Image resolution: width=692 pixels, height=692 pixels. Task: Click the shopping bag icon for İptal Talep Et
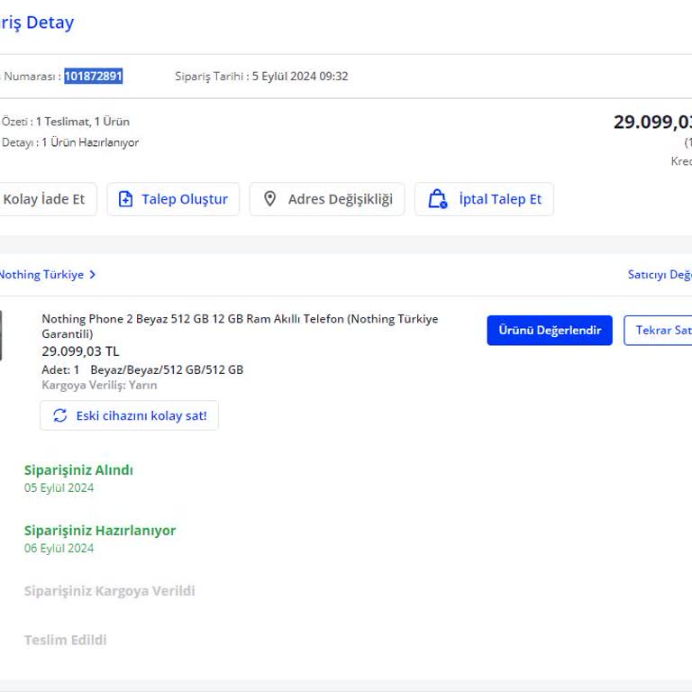tap(437, 199)
